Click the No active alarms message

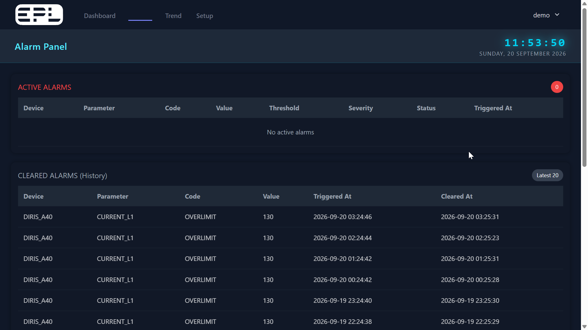point(290,132)
